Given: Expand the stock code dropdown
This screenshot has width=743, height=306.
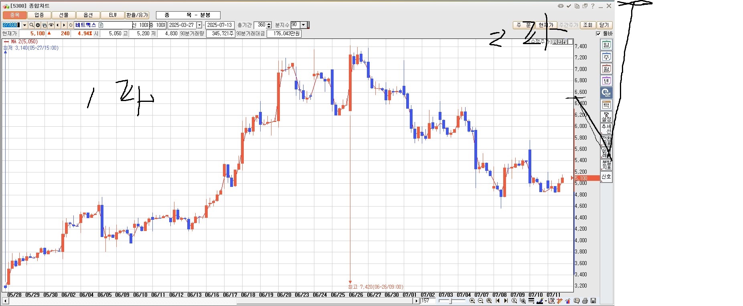Looking at the screenshot, I should pyautogui.click(x=24, y=25).
